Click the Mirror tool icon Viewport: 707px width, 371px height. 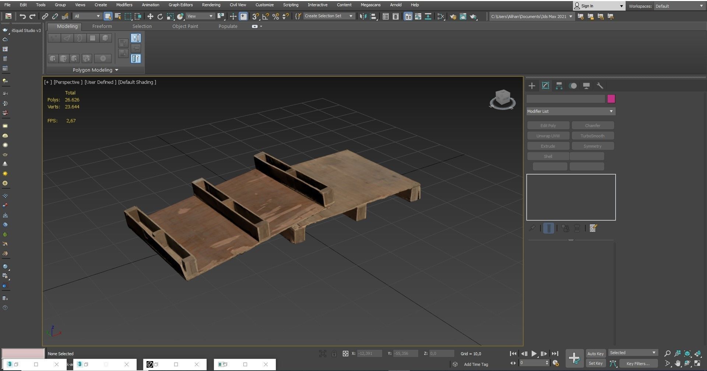[x=363, y=16]
